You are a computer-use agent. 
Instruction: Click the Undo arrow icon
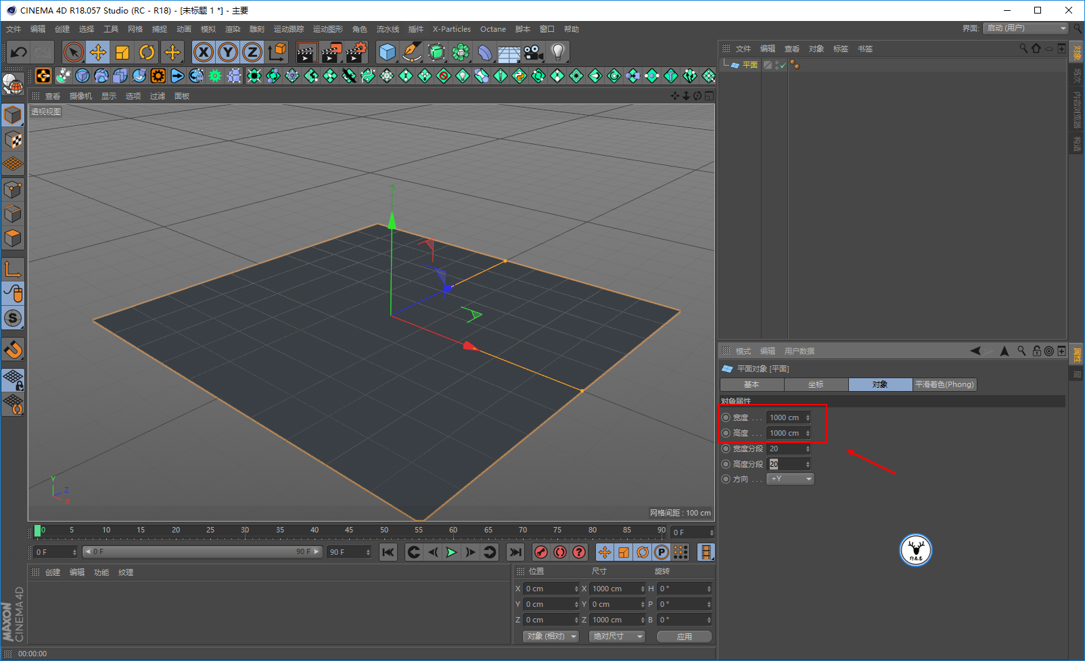[19, 52]
